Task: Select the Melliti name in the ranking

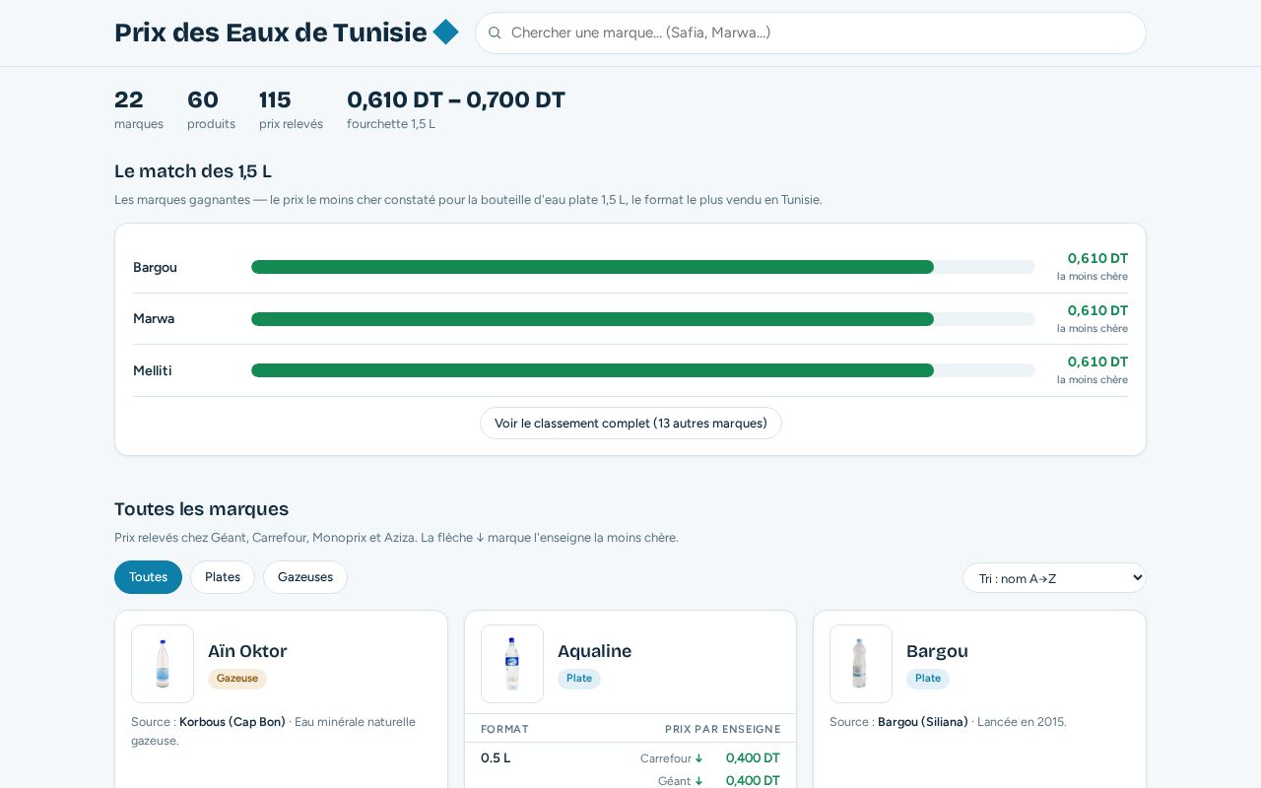Action: [x=153, y=371]
